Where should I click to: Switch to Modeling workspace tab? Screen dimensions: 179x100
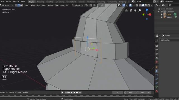pos(40,2)
